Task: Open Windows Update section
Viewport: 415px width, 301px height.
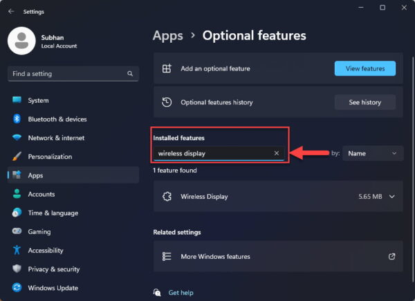Action: [53, 288]
